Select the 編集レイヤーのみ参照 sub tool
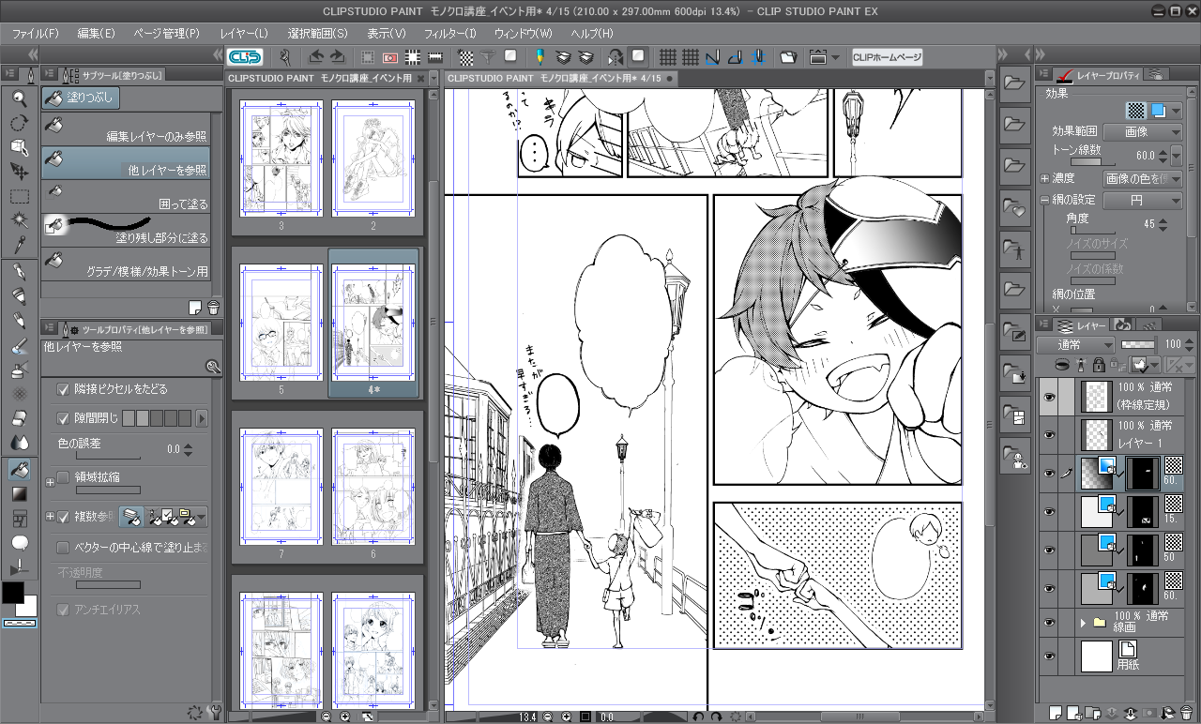Viewport: 1201px width, 724px height. pyautogui.click(x=126, y=129)
